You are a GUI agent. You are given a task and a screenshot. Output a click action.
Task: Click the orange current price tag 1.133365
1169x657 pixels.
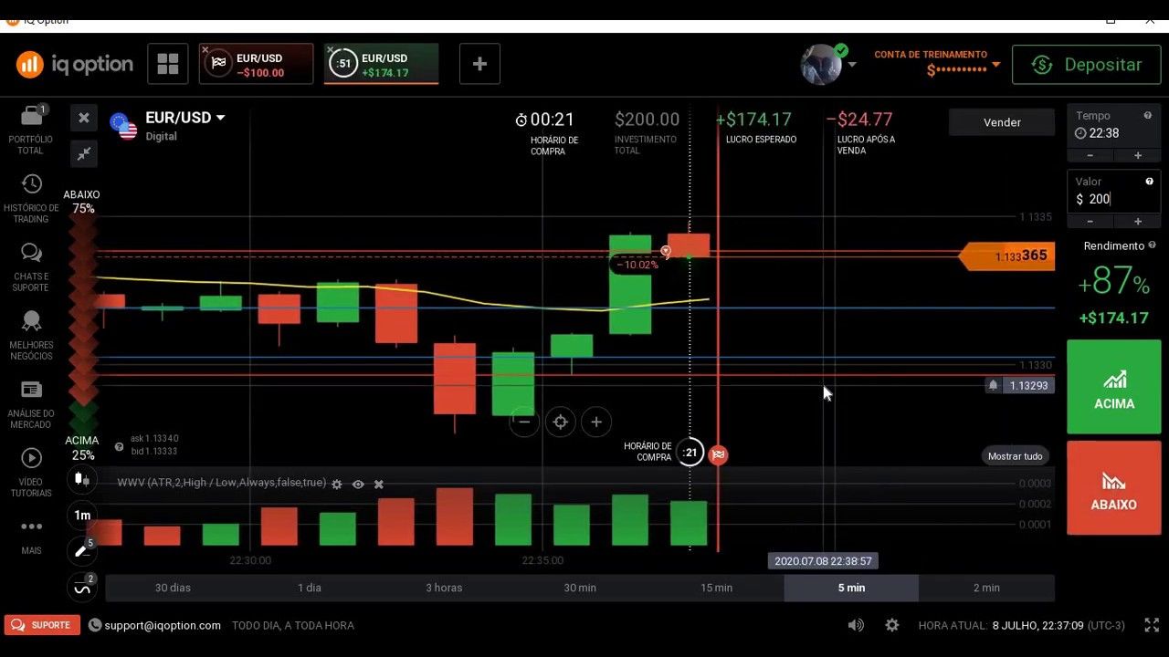1008,256
